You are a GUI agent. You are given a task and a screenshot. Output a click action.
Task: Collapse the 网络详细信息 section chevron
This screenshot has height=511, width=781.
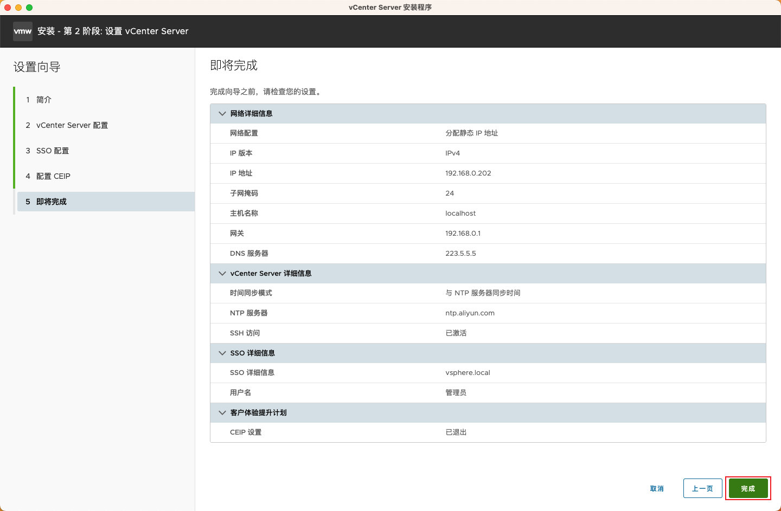pos(222,114)
